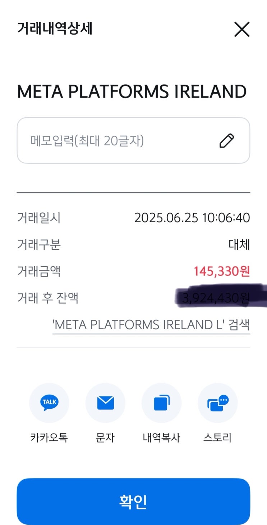This screenshot has width=267, height=525.
Task: Share via the KakaoTalk TALK icon
Action: (49, 403)
